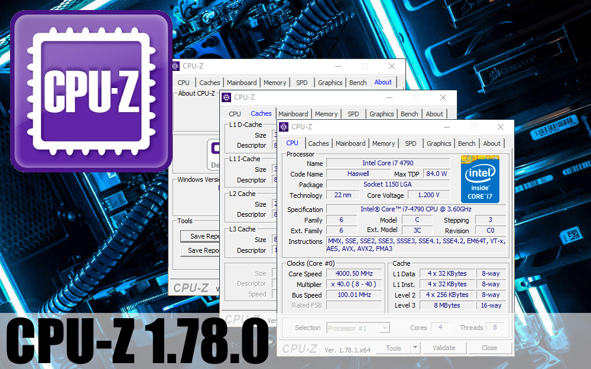Open the Graphics tab in the front window
Viewport: 591px width, 369px height.
coord(439,143)
